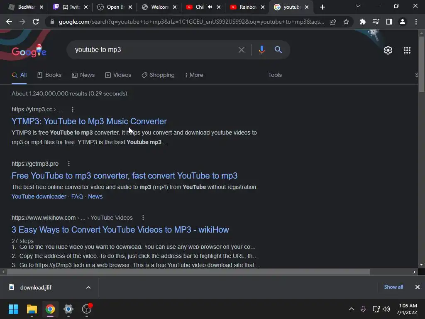Open the wikiHow 3 Easy Ways result
Viewport: 425px width, 319px height.
(x=120, y=230)
